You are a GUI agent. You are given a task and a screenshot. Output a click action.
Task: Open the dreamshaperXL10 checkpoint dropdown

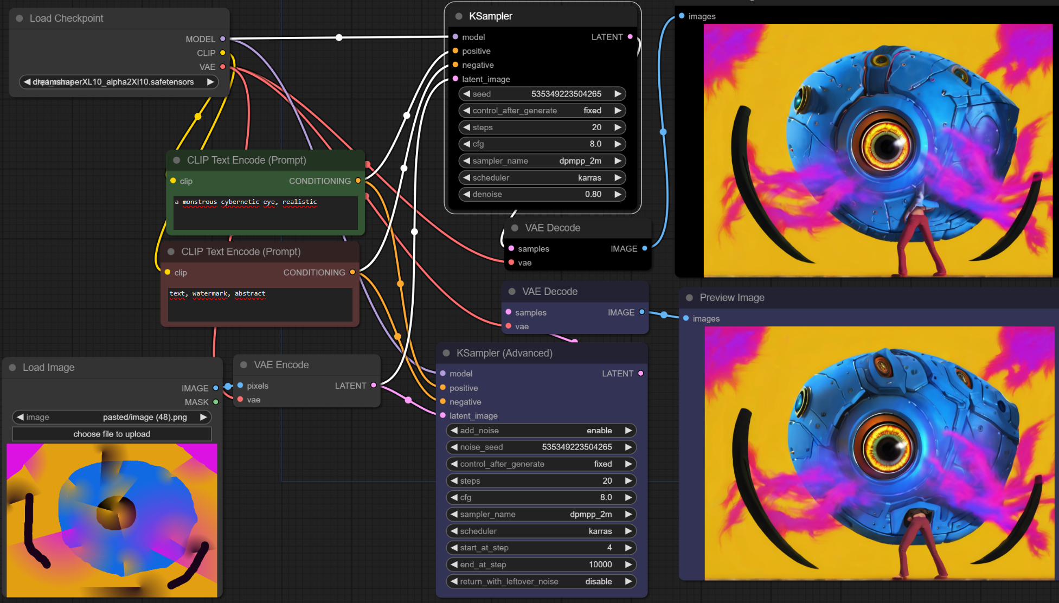point(118,82)
